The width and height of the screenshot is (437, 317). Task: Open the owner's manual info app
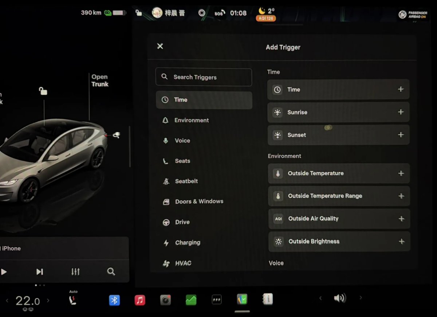tap(268, 300)
